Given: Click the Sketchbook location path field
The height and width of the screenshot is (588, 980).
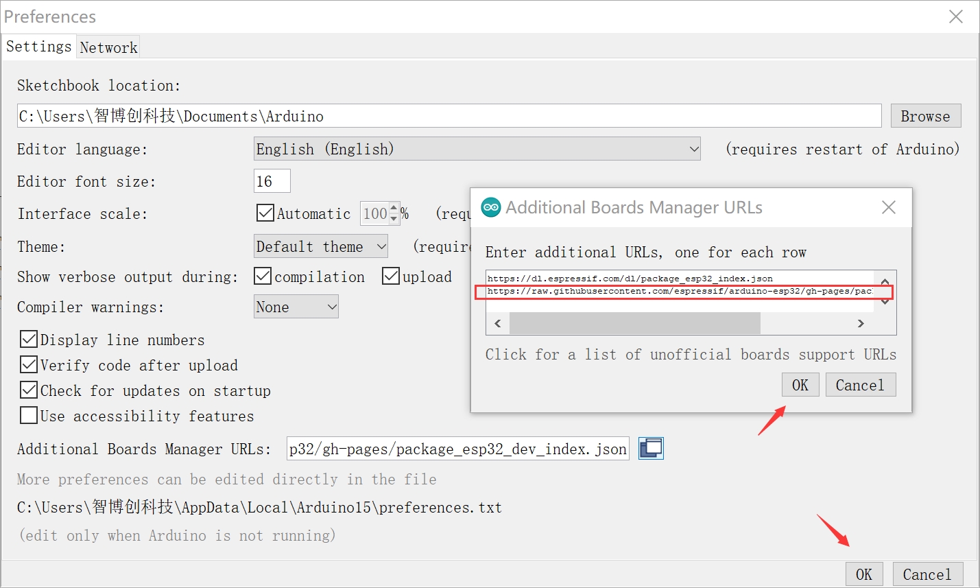Looking at the screenshot, I should click(449, 116).
